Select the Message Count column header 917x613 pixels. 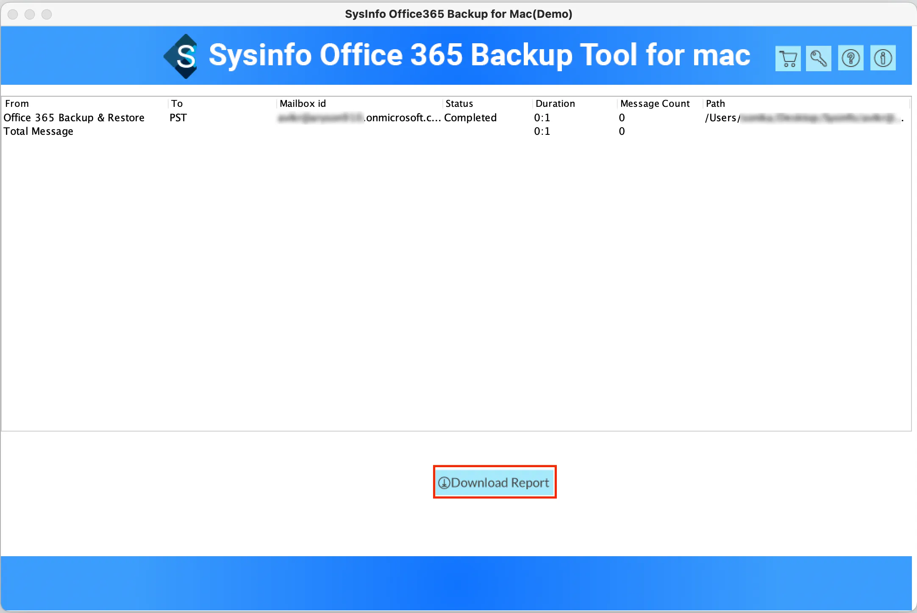click(655, 103)
